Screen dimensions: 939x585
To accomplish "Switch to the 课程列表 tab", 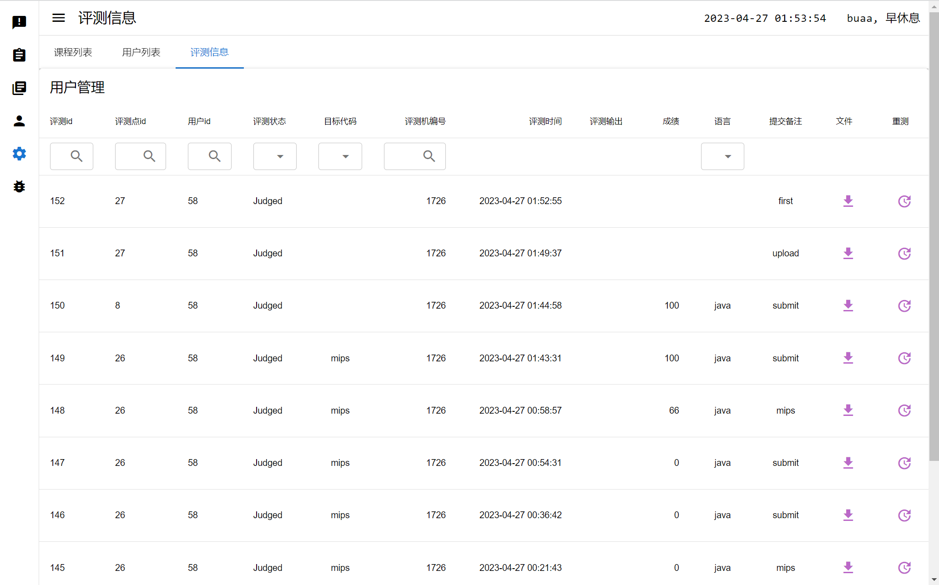I will point(73,52).
